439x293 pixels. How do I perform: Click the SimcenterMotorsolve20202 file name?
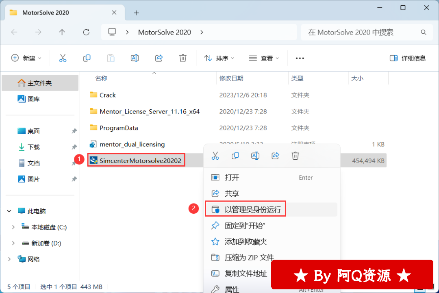point(140,161)
